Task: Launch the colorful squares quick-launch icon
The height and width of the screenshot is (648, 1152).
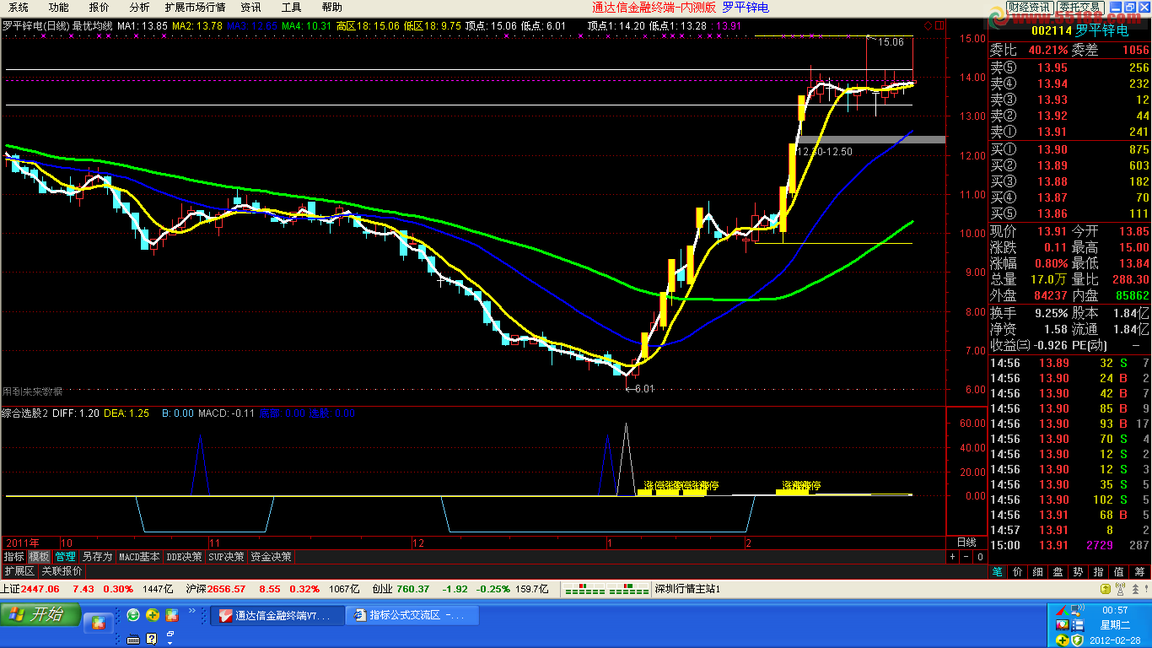Action: pyautogui.click(x=172, y=615)
